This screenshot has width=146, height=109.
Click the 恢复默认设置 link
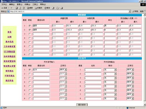click(x=10, y=66)
